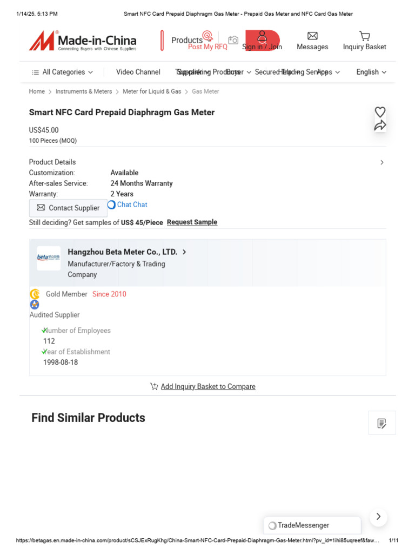Start Chat with supplier link
The image size is (415, 554).
[x=128, y=205]
